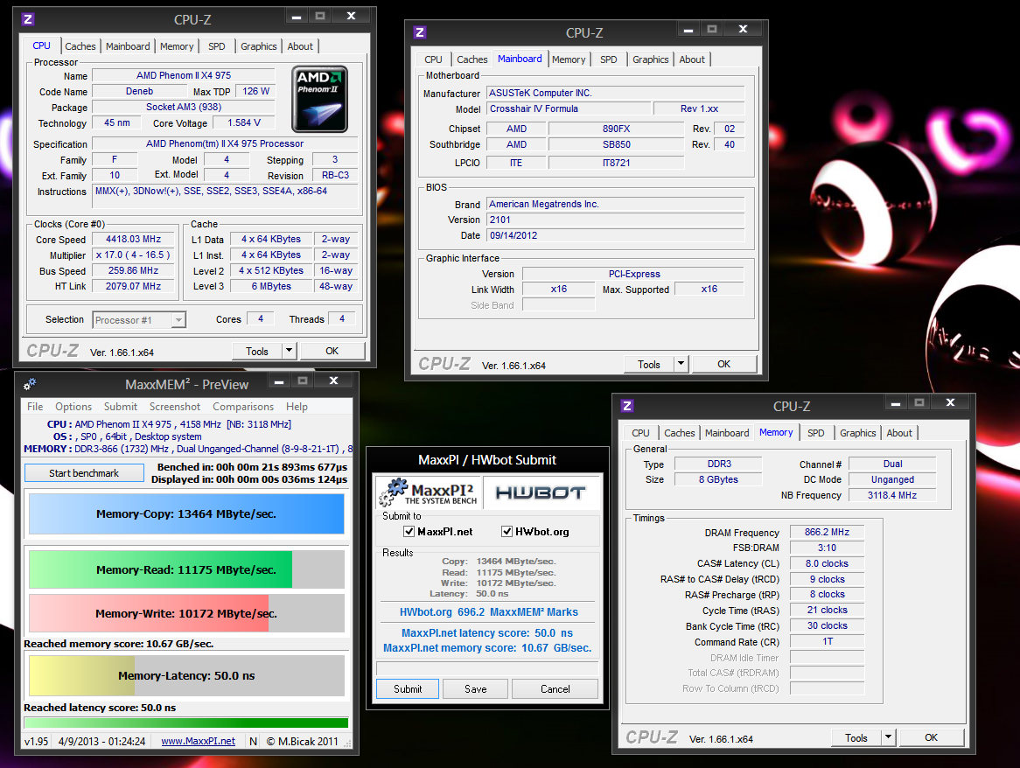
Task: Click the Crosshair IV Formula model field
Action: [x=569, y=108]
